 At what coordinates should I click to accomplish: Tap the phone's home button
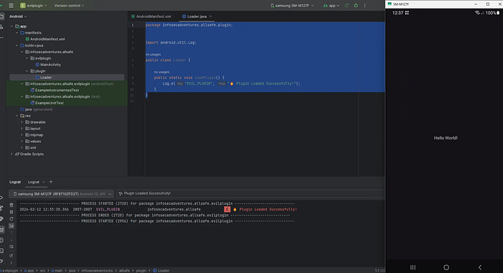point(446,267)
